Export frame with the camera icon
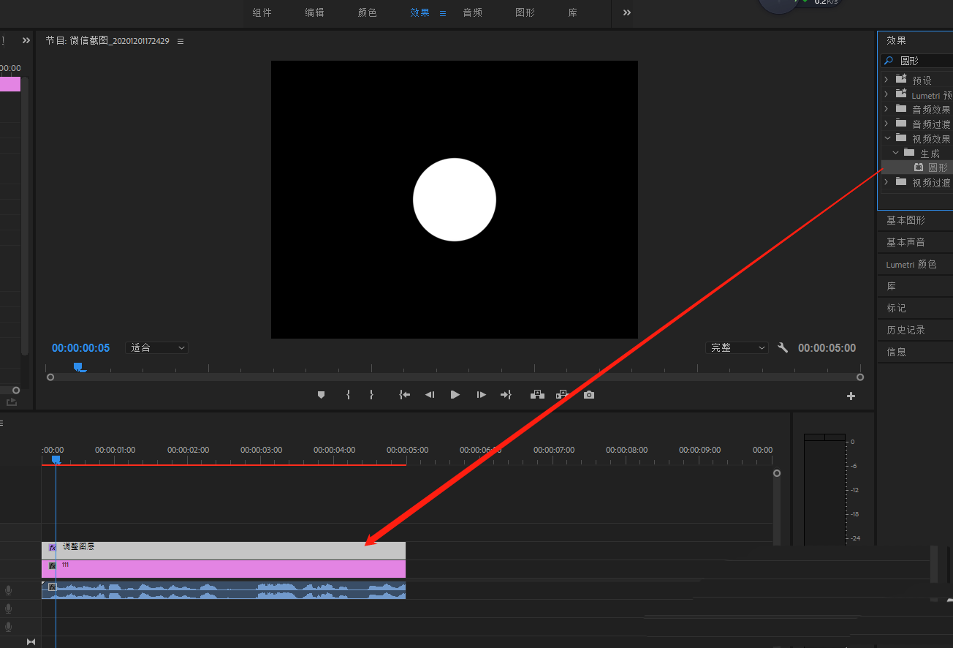 tap(589, 395)
